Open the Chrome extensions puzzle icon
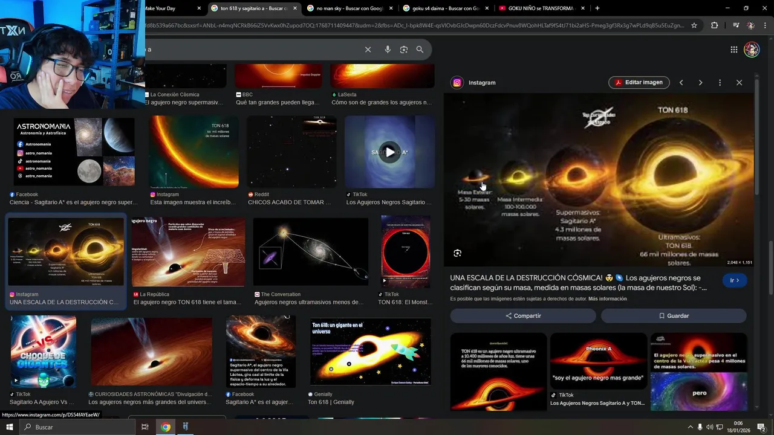 [x=714, y=25]
